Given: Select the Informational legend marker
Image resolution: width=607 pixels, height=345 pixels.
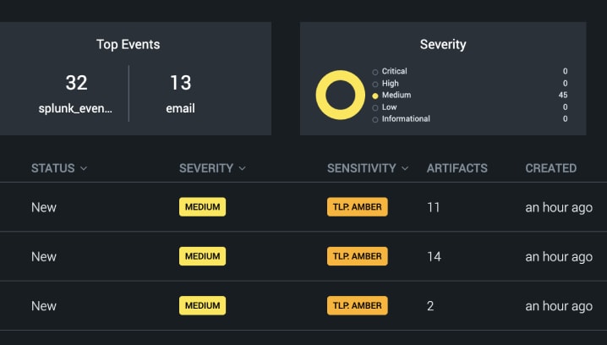Looking at the screenshot, I should click(375, 119).
